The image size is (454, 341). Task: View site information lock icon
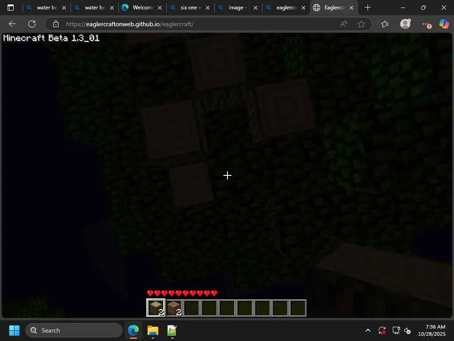(56, 24)
